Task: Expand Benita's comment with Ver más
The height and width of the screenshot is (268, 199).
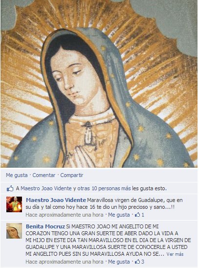Action: pyautogui.click(x=175, y=254)
